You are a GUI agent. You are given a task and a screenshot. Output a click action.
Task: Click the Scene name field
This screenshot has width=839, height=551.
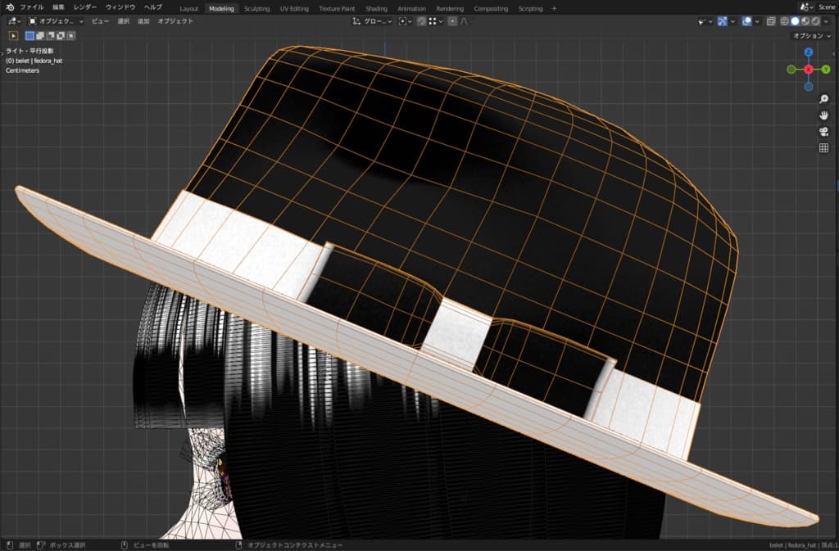826,7
